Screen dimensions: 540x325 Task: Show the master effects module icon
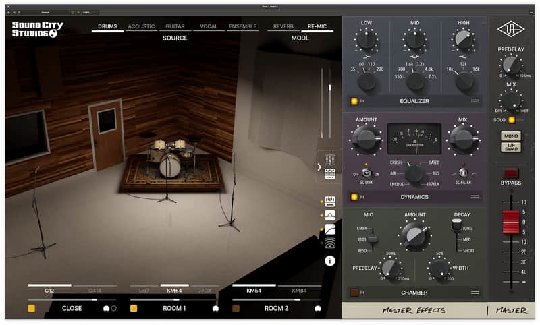(330, 201)
